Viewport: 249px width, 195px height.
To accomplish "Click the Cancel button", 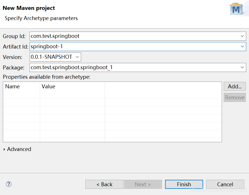I will coord(225,184).
